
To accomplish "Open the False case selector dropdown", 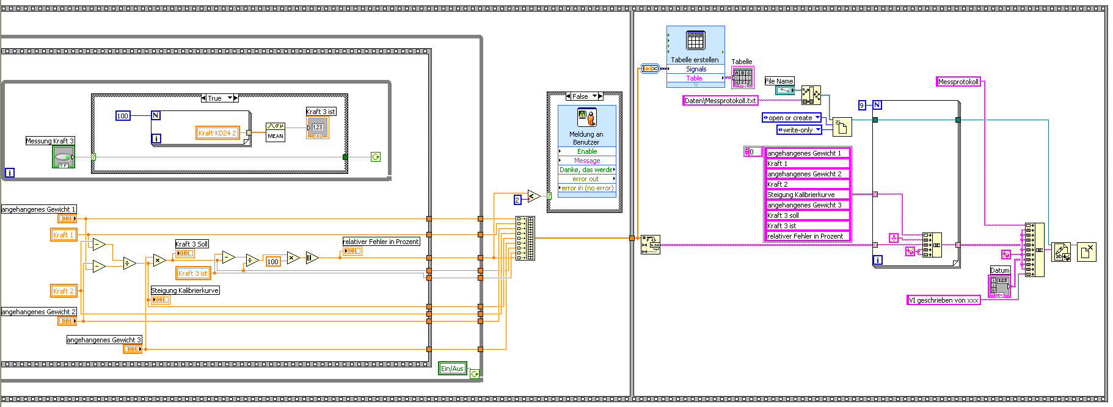I will (x=595, y=96).
